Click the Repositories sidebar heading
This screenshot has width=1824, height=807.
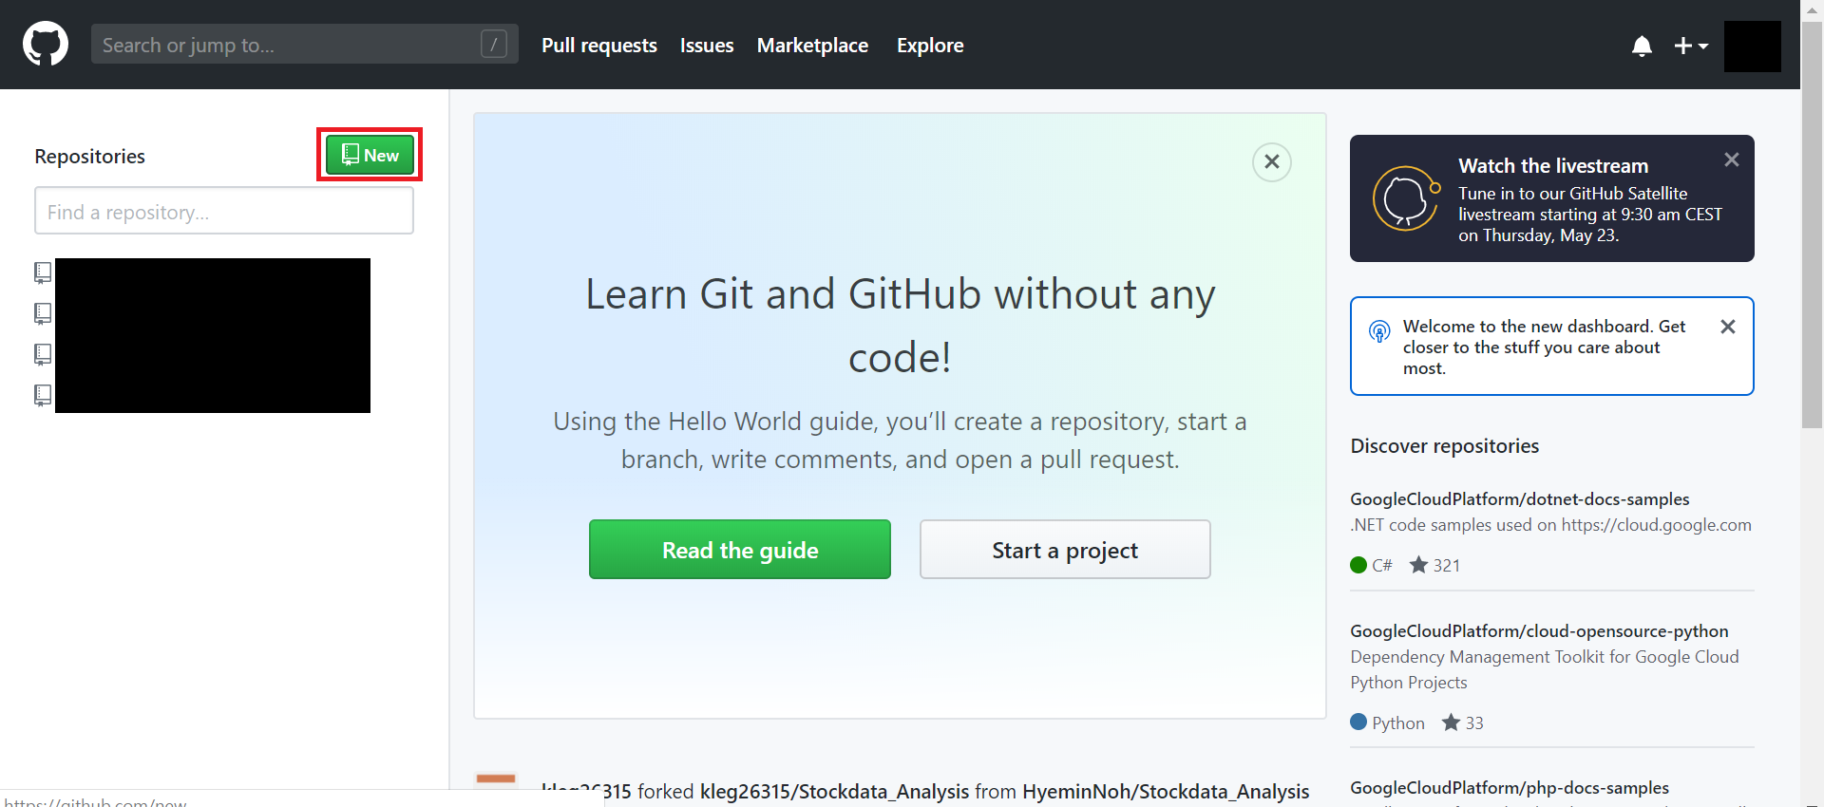pyautogui.click(x=90, y=156)
